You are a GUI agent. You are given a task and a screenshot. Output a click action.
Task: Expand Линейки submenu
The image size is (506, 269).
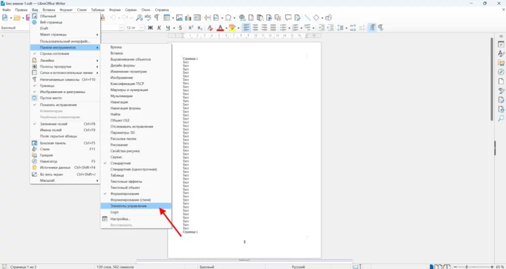click(x=65, y=61)
